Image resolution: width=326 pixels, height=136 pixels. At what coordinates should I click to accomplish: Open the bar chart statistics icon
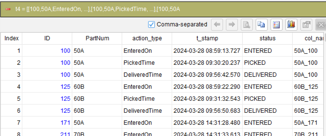click(291, 25)
